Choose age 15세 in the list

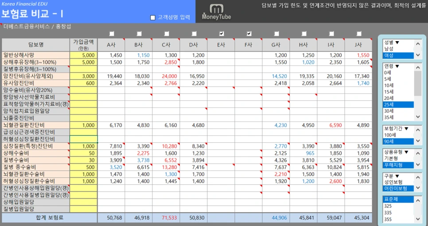(x=398, y=92)
